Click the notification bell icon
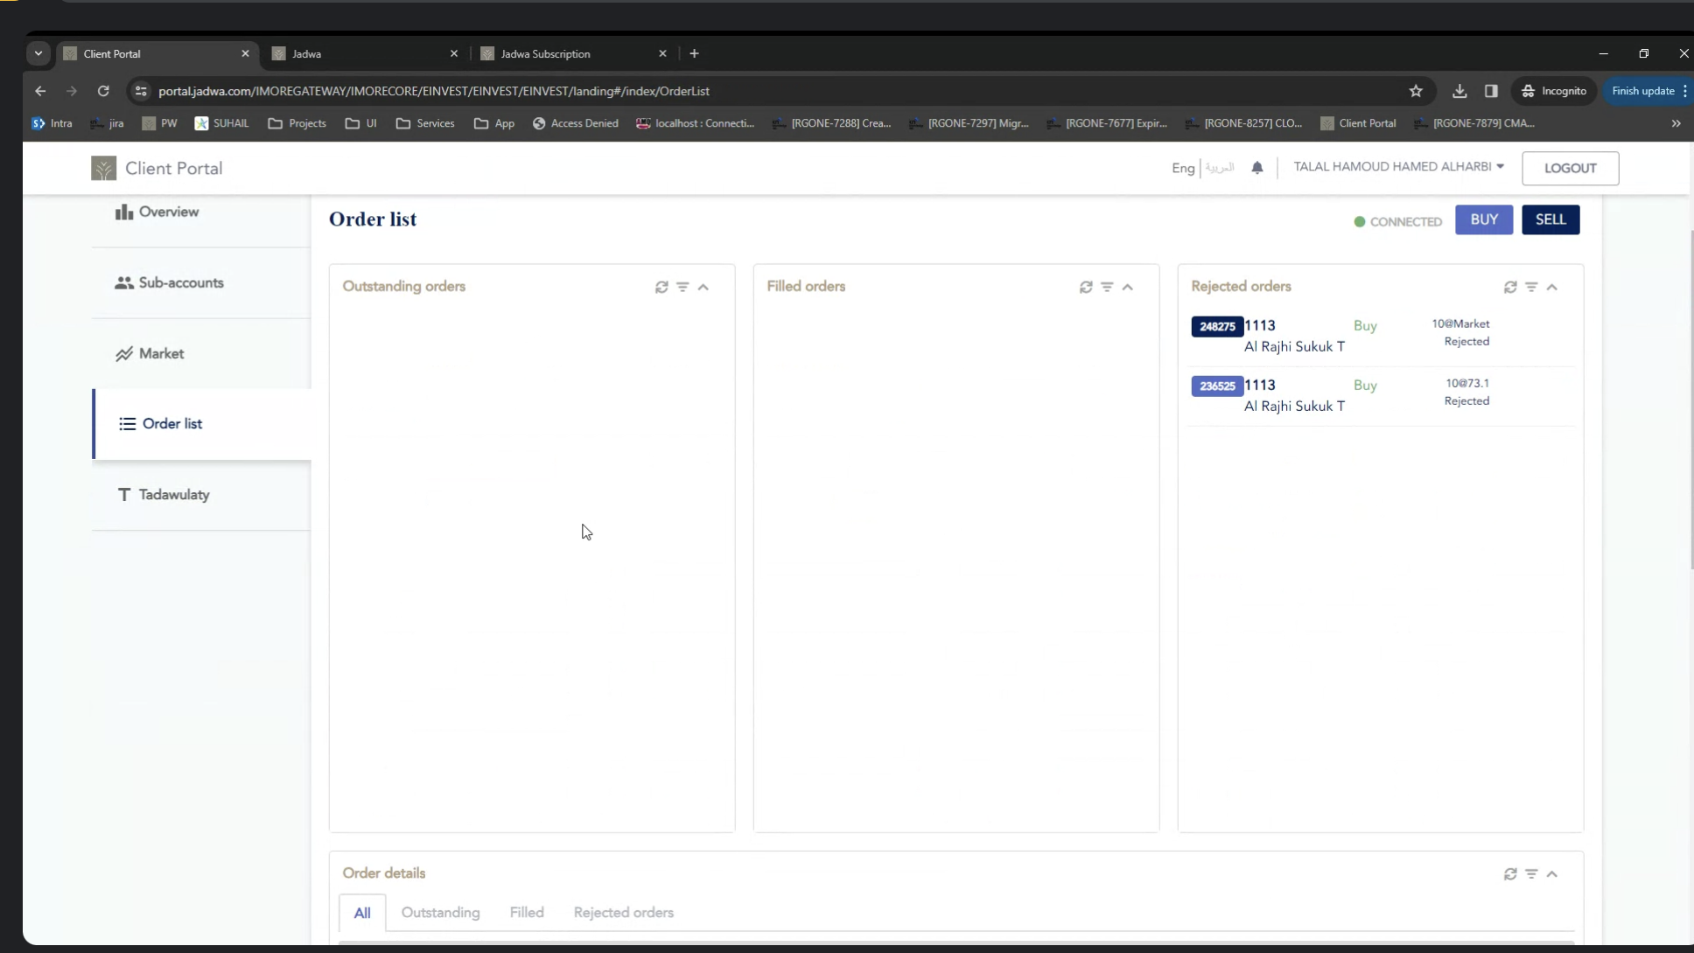Image resolution: width=1694 pixels, height=953 pixels. (x=1257, y=168)
